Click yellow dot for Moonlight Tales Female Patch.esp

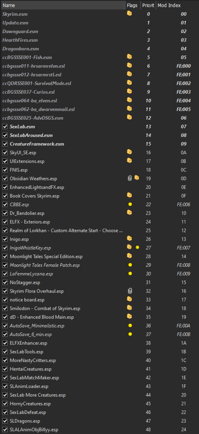tap(130, 265)
